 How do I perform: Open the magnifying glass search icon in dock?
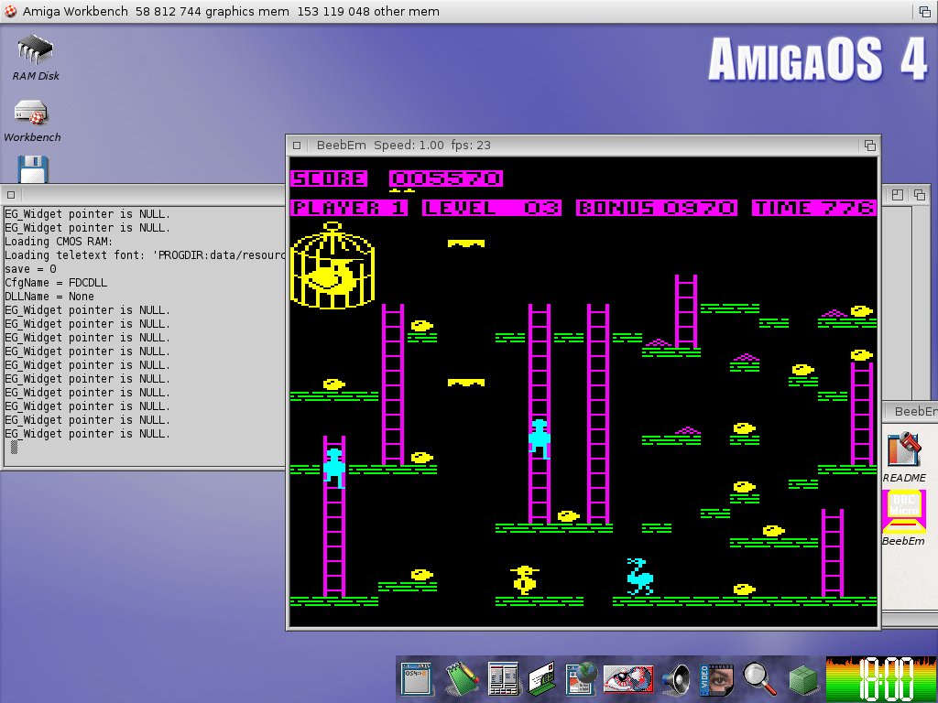point(759,680)
